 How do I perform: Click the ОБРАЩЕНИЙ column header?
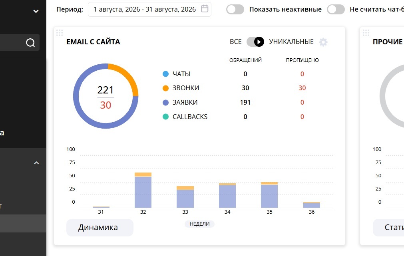[x=245, y=60]
